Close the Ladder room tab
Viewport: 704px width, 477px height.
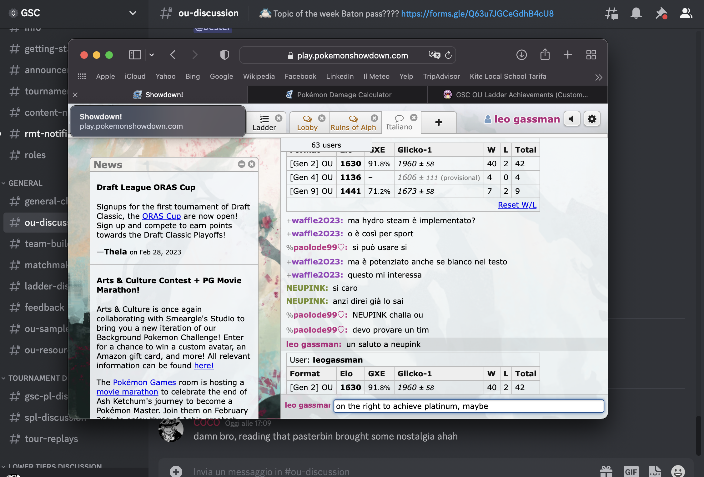(279, 118)
